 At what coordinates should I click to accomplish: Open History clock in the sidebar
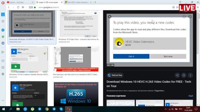(x=3, y=68)
